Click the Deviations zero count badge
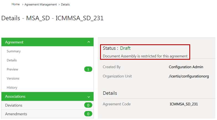The width and height of the screenshot is (217, 120). pyautogui.click(x=88, y=105)
